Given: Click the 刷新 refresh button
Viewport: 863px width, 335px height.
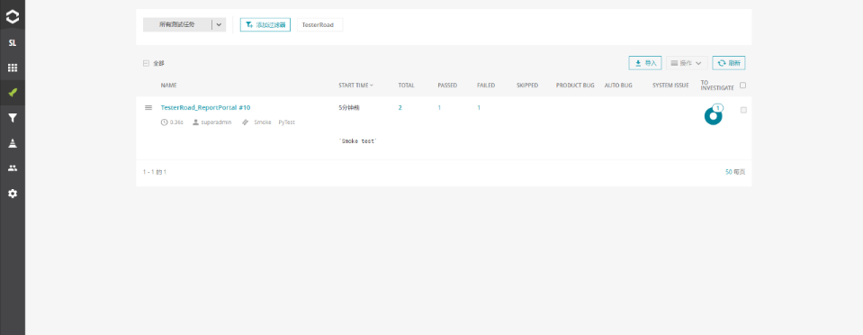Looking at the screenshot, I should (x=729, y=63).
